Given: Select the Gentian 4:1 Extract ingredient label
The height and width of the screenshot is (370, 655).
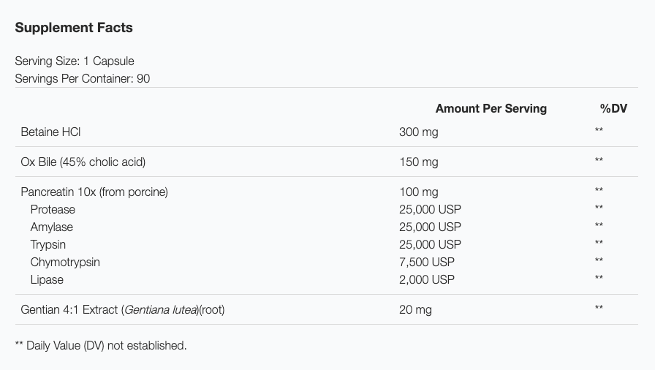Looking at the screenshot, I should click(x=123, y=309).
